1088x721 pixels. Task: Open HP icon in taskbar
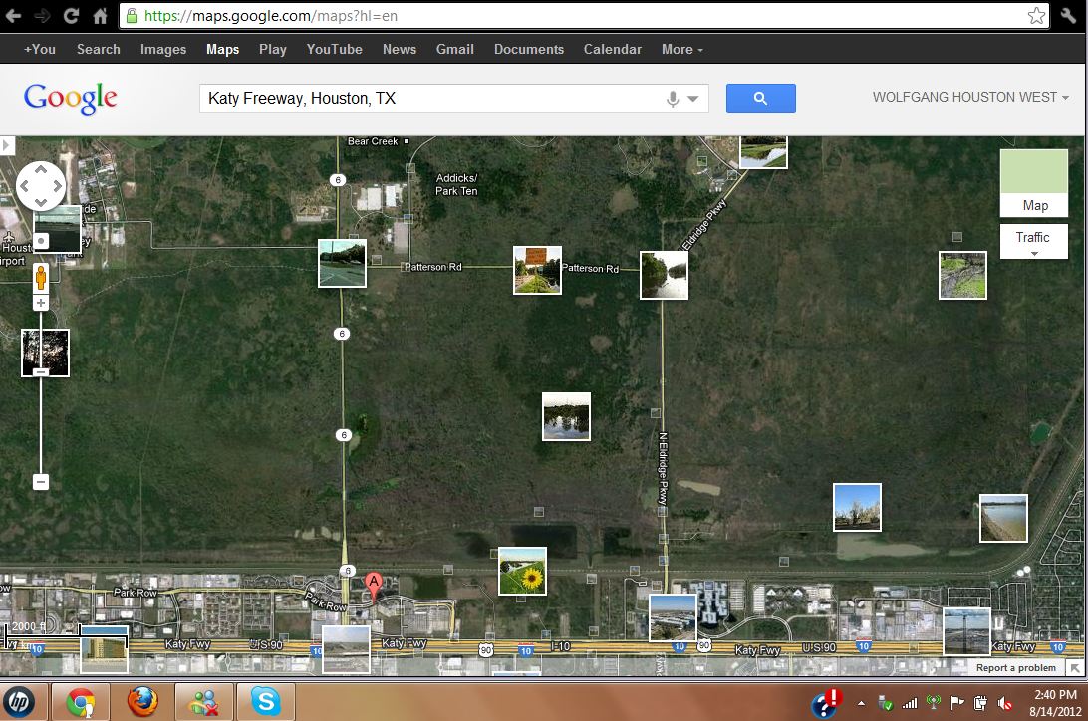[20, 702]
